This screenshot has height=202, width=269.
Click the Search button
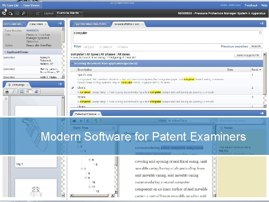[256, 46]
